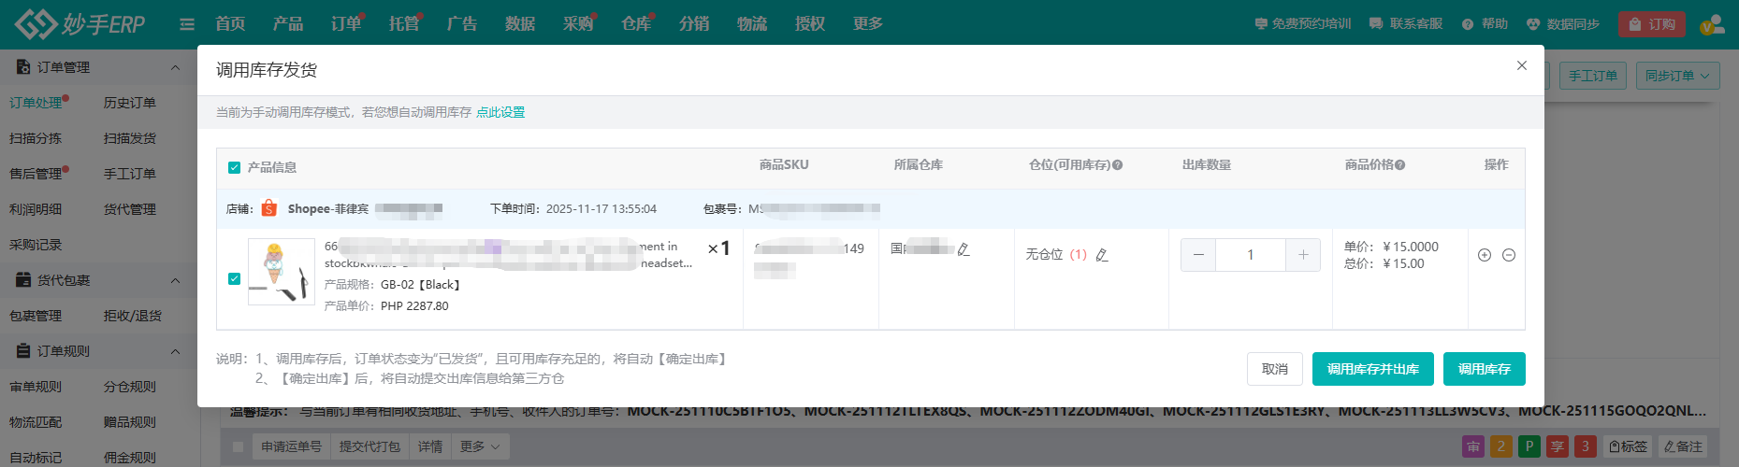Open the 采购 top menu
The height and width of the screenshot is (467, 1739).
coord(578,24)
